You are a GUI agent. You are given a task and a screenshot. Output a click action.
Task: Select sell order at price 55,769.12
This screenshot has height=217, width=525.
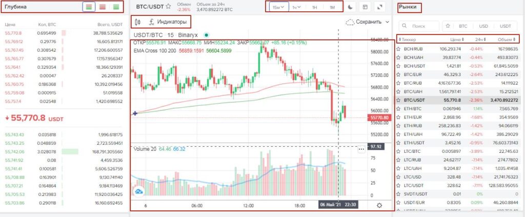point(64,42)
